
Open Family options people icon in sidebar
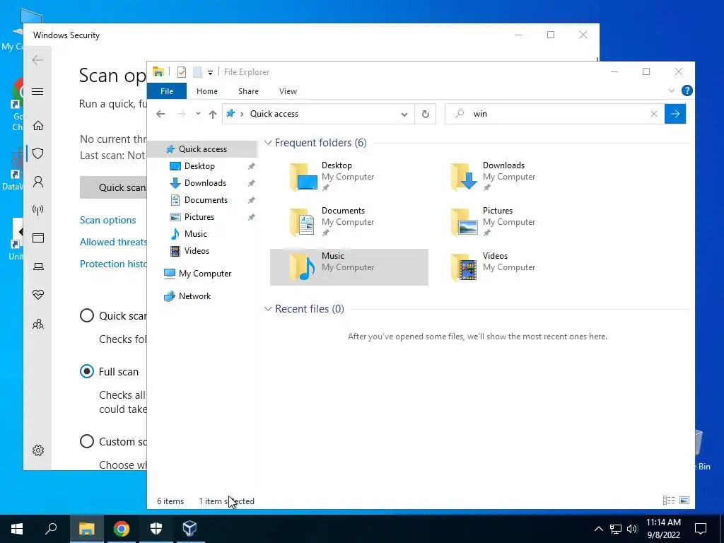(38, 324)
